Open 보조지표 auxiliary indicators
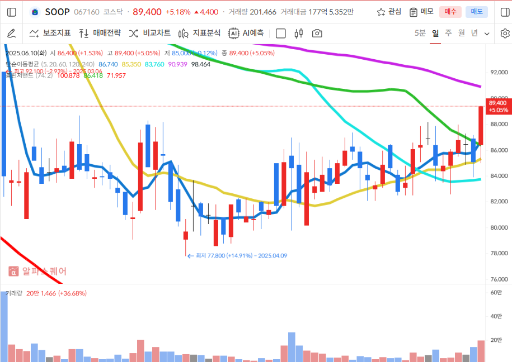The image size is (512, 362). click(50, 34)
